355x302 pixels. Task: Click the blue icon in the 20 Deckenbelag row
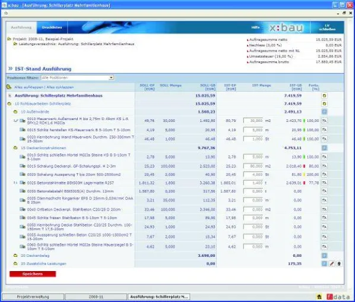tap(324, 256)
